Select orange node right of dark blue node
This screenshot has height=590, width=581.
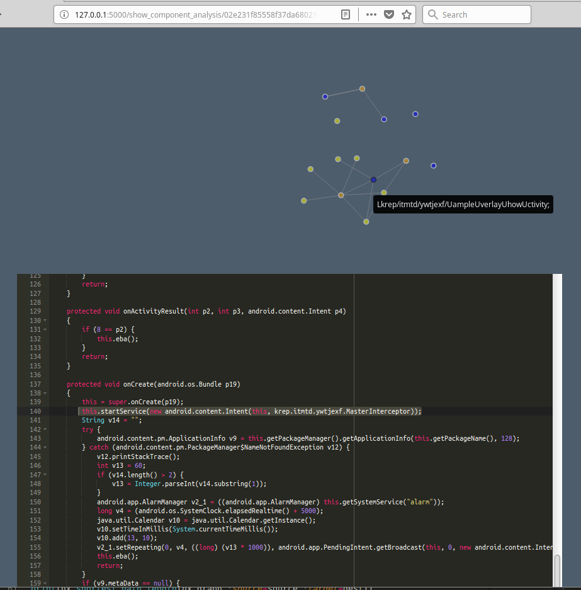(406, 161)
